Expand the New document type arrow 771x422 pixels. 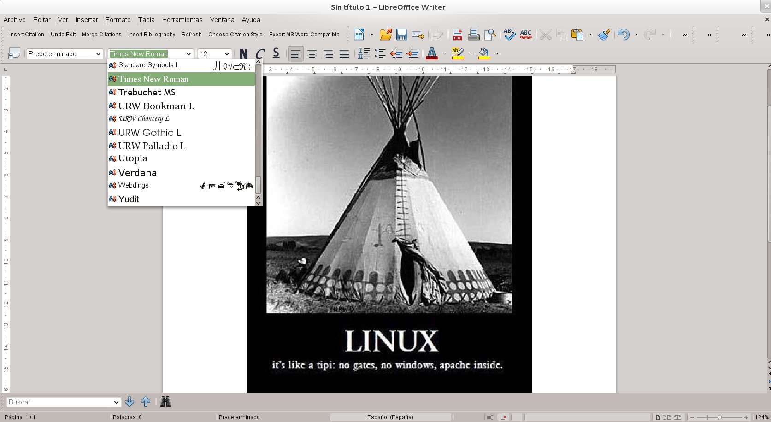(x=372, y=35)
